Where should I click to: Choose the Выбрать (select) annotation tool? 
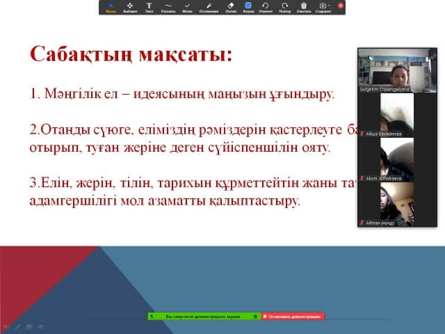tap(130, 8)
